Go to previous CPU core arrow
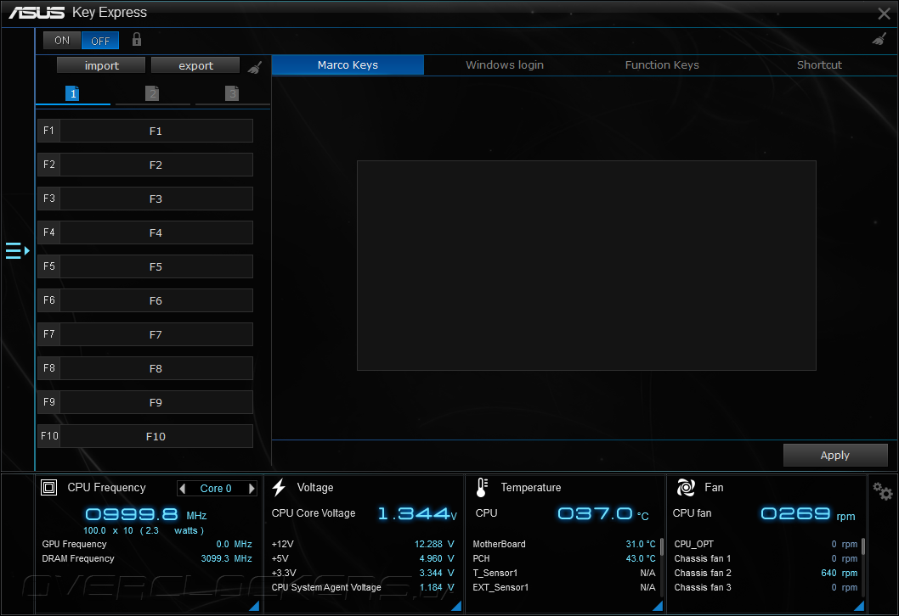Viewport: 899px width, 616px height. pyautogui.click(x=183, y=489)
